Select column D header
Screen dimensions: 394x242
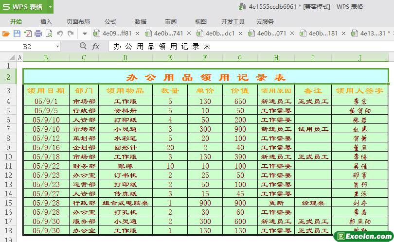click(125, 58)
